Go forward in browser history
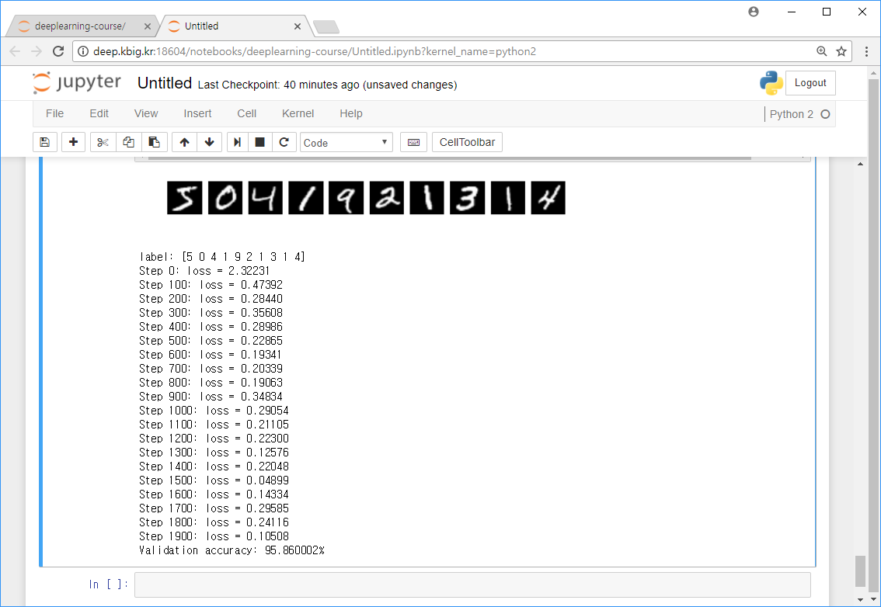Image resolution: width=881 pixels, height=607 pixels. click(37, 51)
